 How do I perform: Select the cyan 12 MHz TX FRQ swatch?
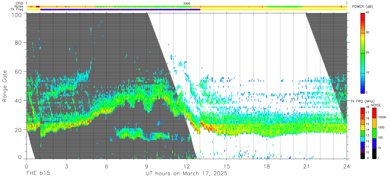[x=362, y=139]
